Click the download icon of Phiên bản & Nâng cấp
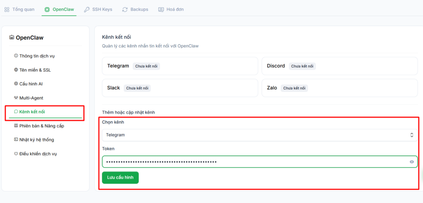423x203 pixels. tap(16, 126)
